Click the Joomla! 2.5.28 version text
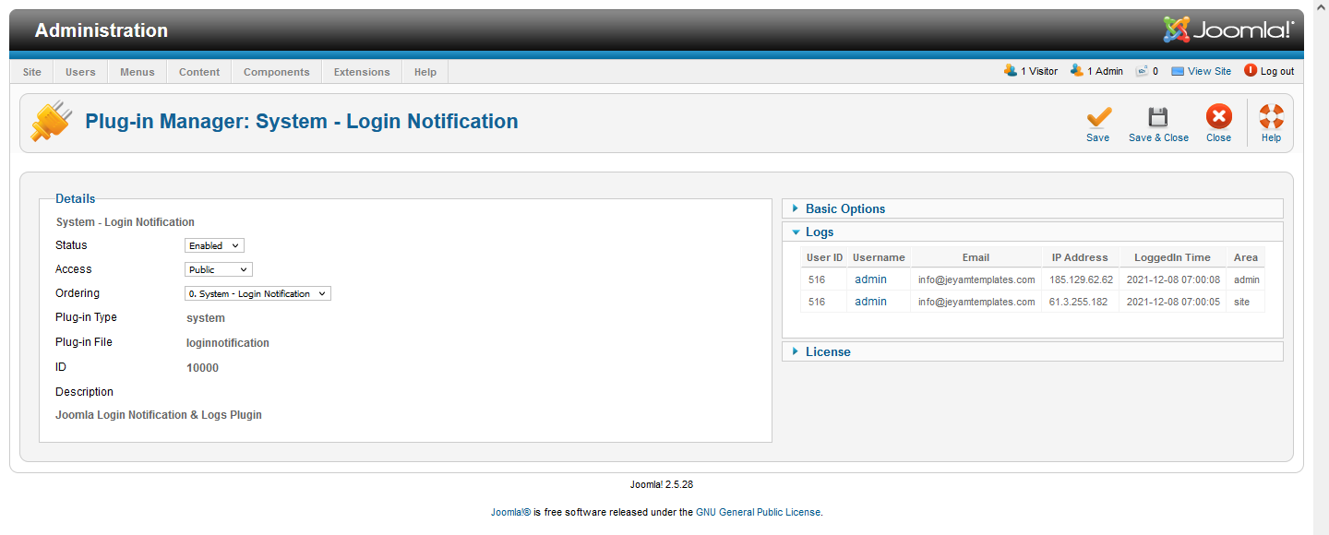This screenshot has width=1329, height=535. point(661,484)
